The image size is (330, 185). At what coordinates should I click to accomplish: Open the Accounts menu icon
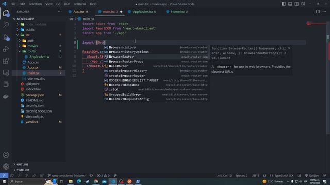[x=6, y=155]
